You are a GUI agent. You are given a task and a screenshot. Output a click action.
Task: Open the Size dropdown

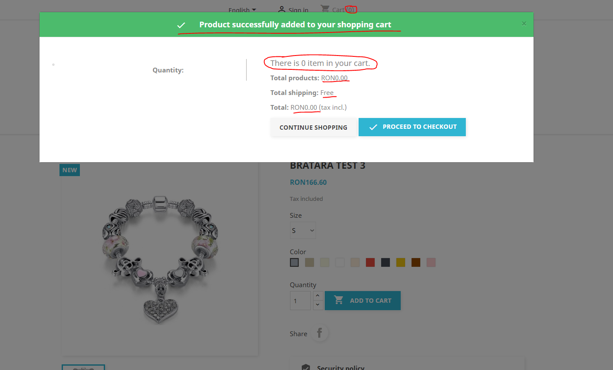click(x=303, y=230)
